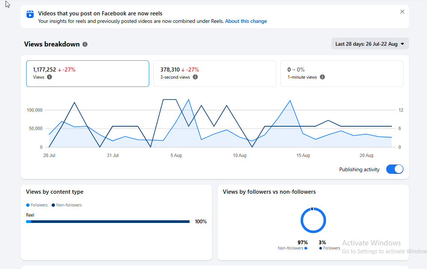
Task: Click the dropdown arrow next to 22 Aug
Action: 402,44
